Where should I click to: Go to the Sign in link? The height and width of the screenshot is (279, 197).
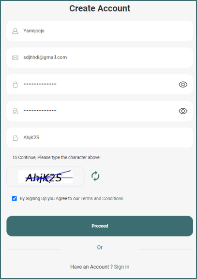tap(121, 267)
